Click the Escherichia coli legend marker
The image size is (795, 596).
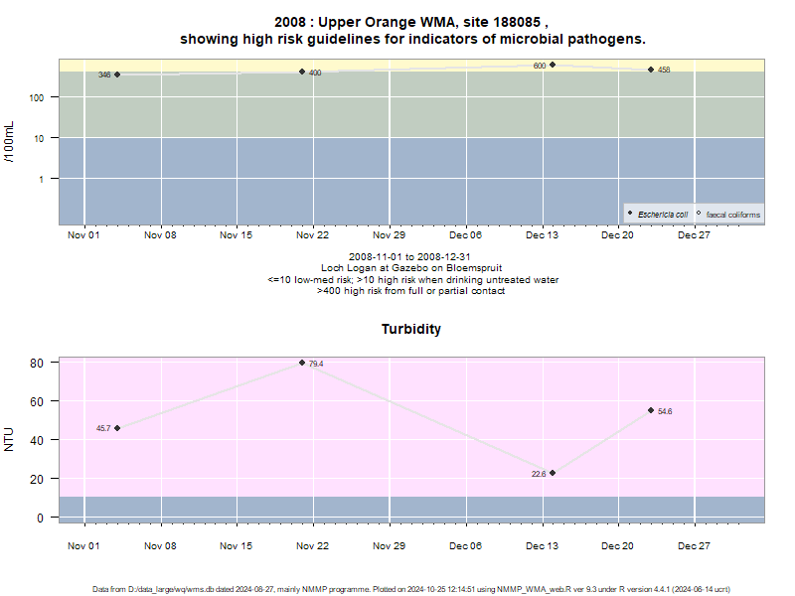point(630,213)
